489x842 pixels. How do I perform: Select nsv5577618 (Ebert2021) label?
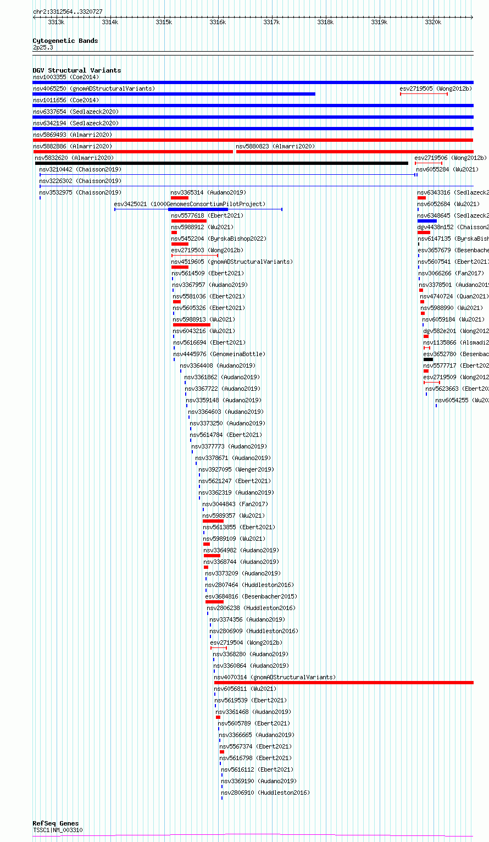[x=207, y=215]
